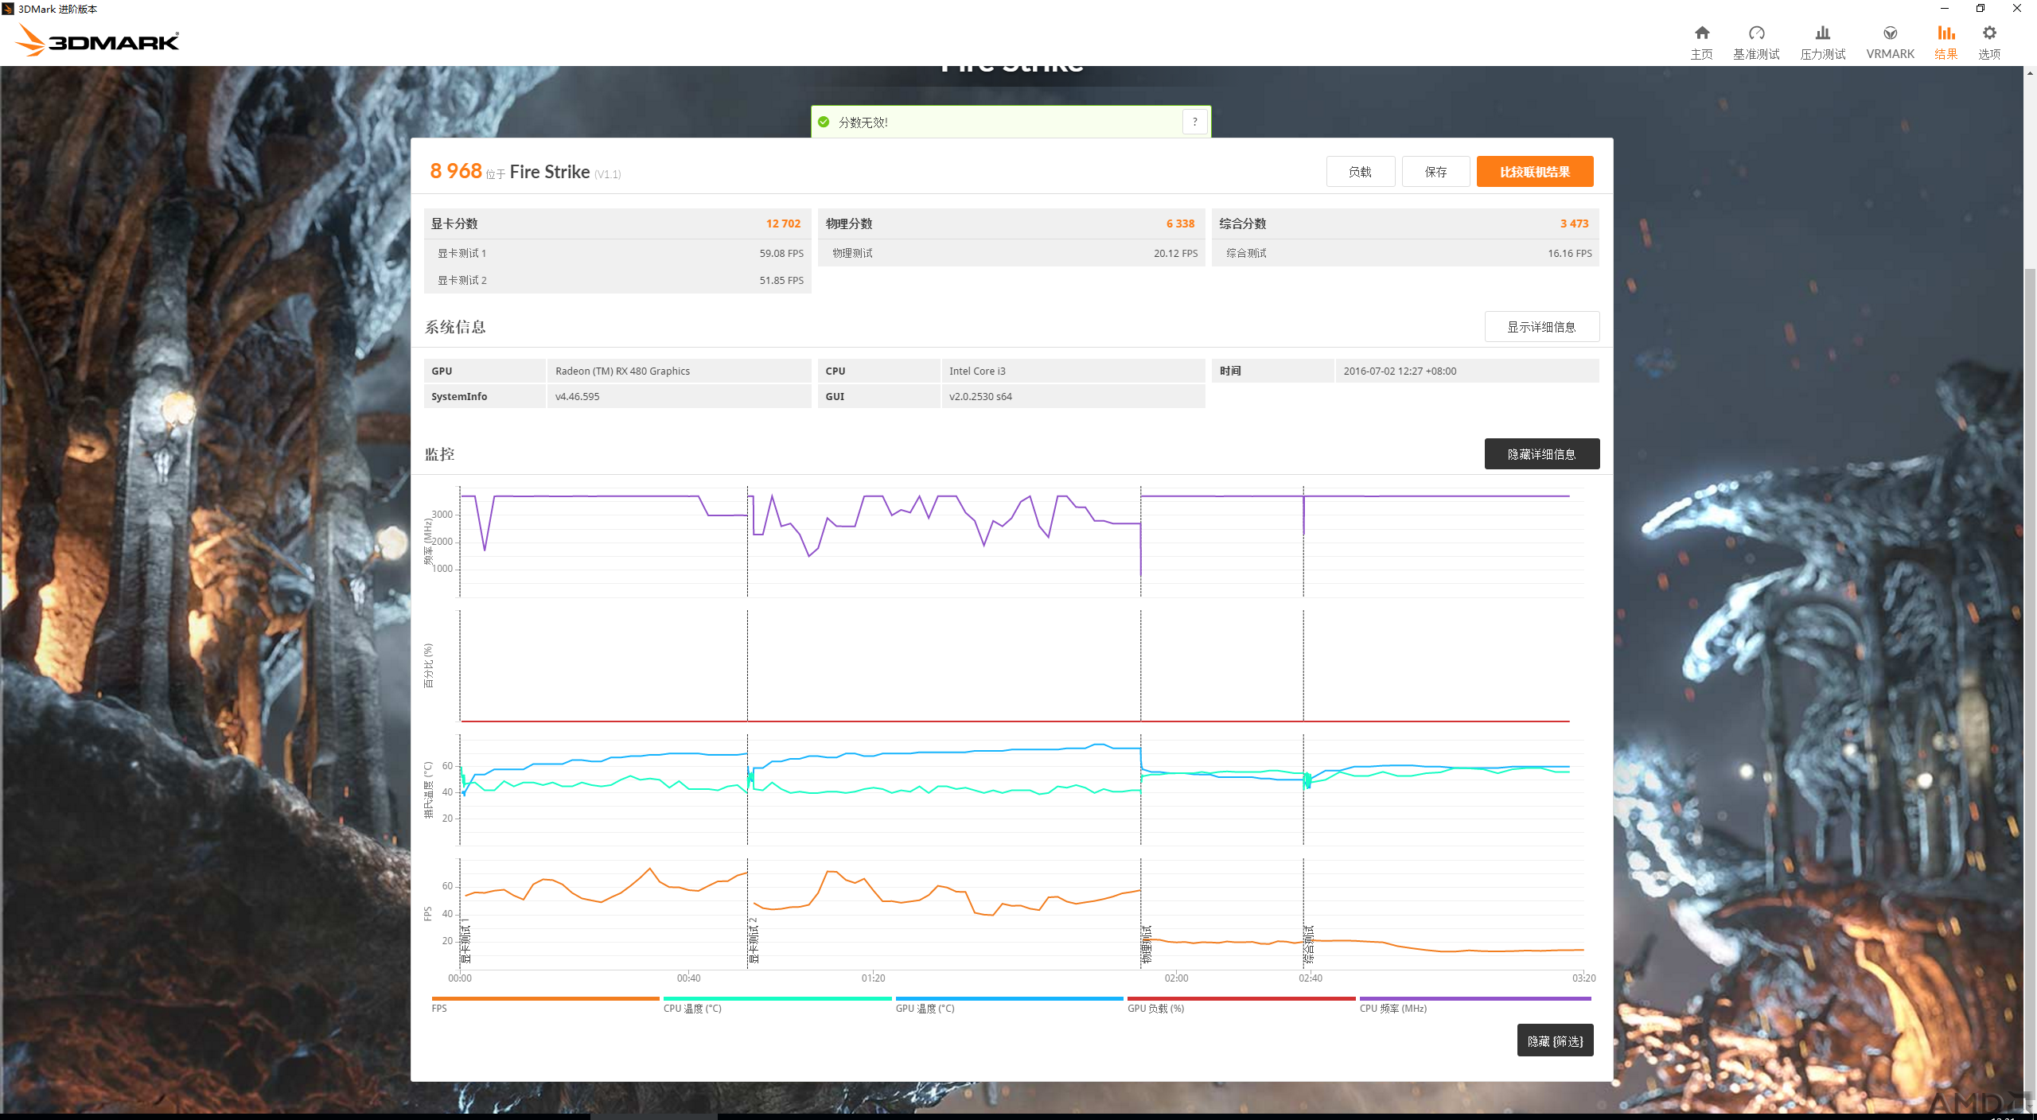Toggle the GPU 负载 legend filter
The height and width of the screenshot is (1120, 2037).
1241,1005
